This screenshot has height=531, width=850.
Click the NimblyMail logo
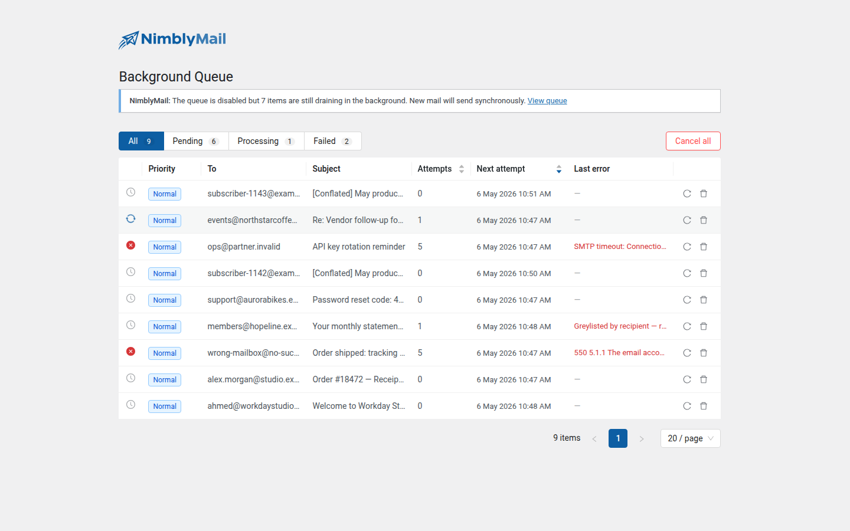coord(172,40)
